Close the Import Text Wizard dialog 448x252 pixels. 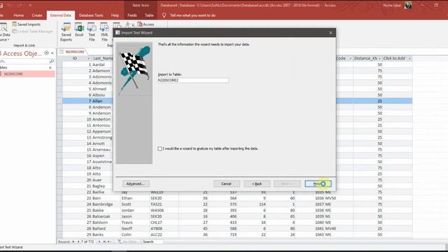tap(330, 33)
